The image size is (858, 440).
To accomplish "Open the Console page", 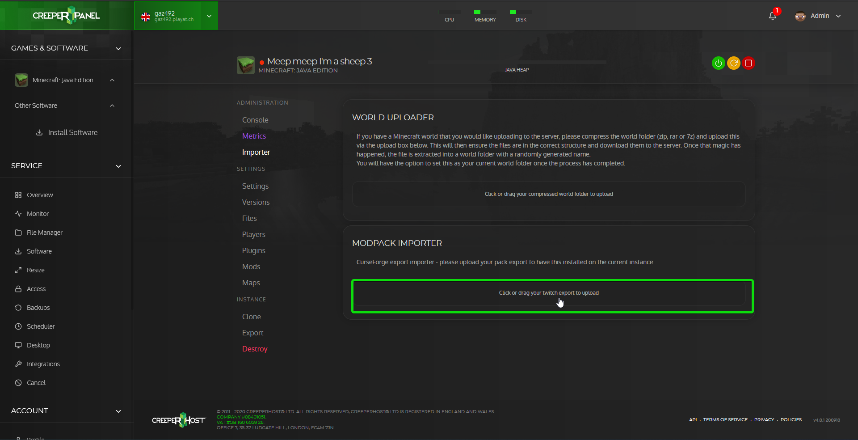I will click(255, 120).
